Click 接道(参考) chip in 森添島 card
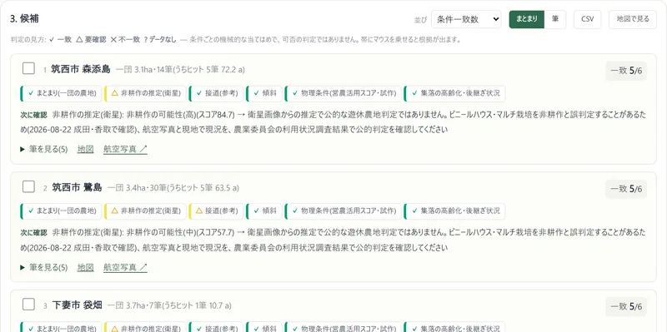667x332 pixels. tap(216, 93)
